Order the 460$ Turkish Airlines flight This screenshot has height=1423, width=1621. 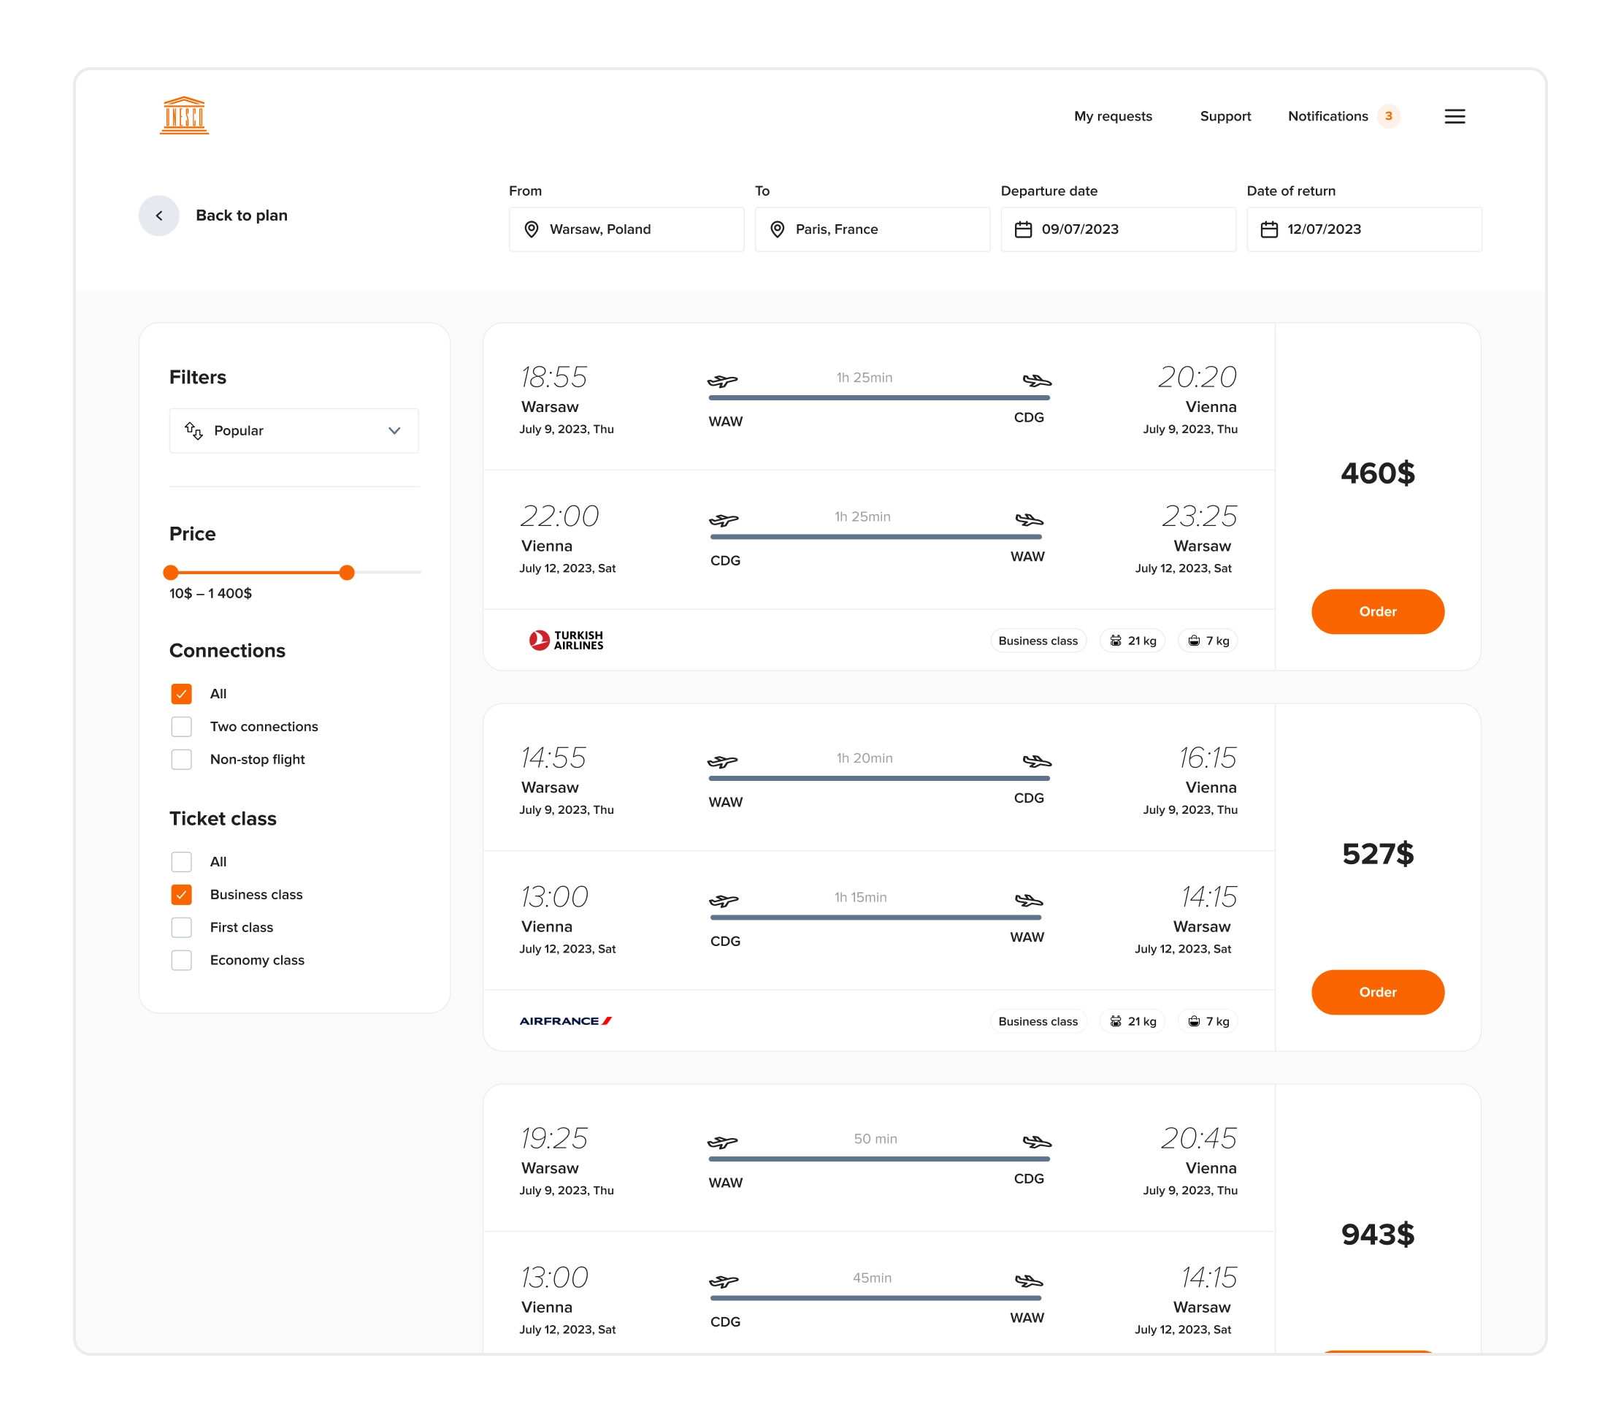[x=1376, y=611]
